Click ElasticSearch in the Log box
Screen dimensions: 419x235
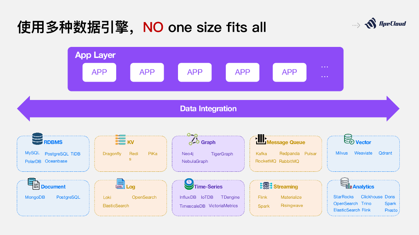pyautogui.click(x=116, y=206)
